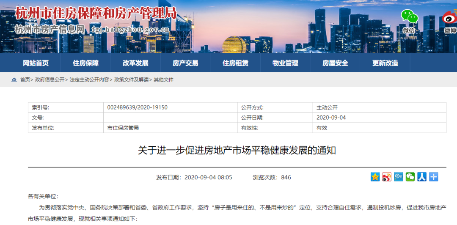Screen dimensions: 457x225
Task: Click 政府信息公开 breadcrumb link
Action: [50, 80]
